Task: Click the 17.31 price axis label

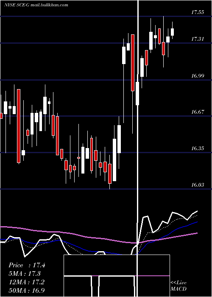Action: (x=198, y=39)
